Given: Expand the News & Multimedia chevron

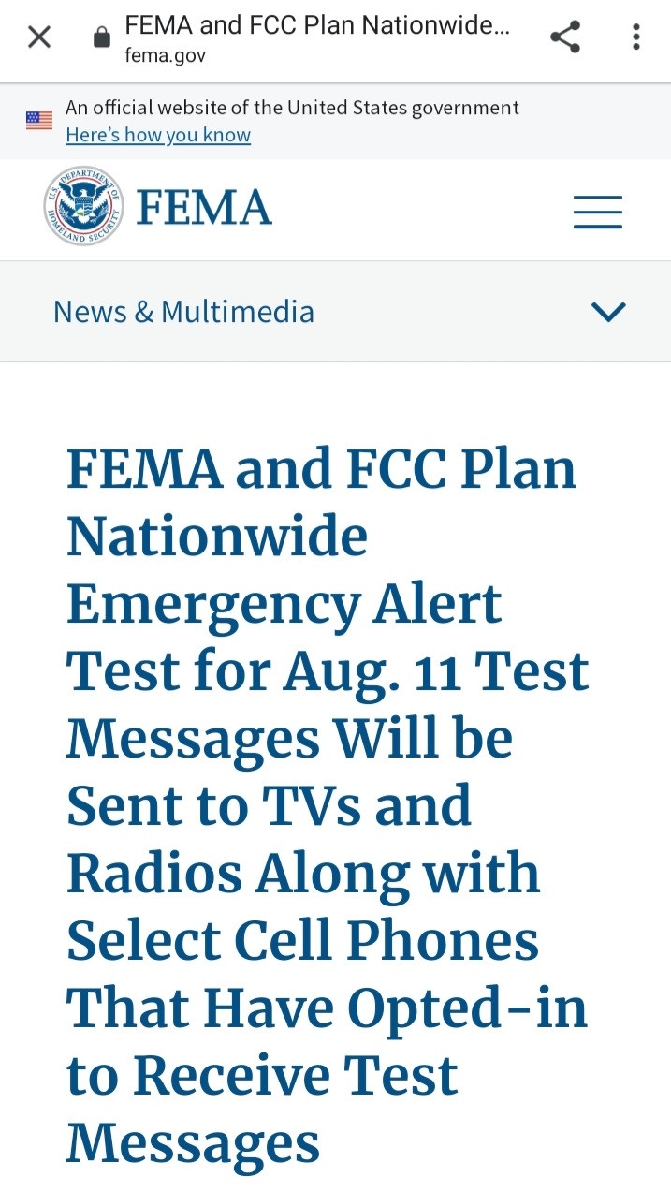Looking at the screenshot, I should click(x=609, y=311).
